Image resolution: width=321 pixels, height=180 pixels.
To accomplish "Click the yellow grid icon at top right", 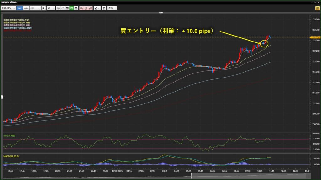I will tap(317, 8).
